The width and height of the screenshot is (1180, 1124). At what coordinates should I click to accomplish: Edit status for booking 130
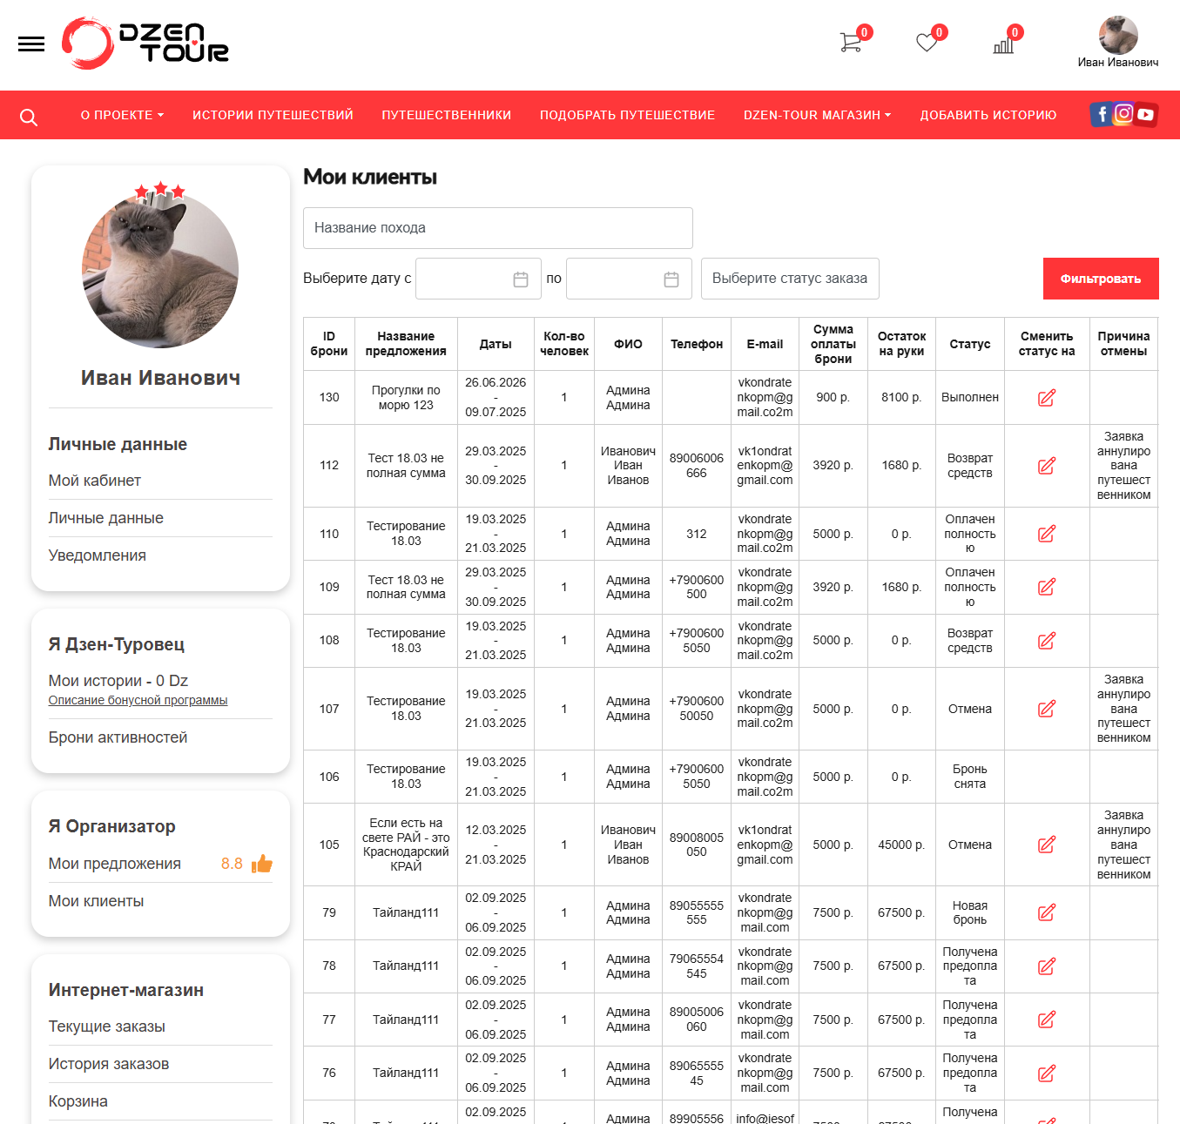point(1047,398)
